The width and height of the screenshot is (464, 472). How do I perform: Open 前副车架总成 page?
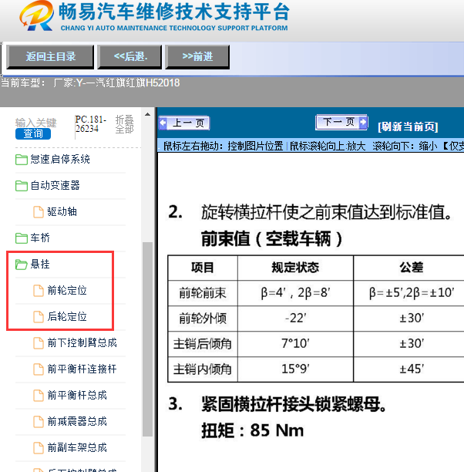click(77, 447)
